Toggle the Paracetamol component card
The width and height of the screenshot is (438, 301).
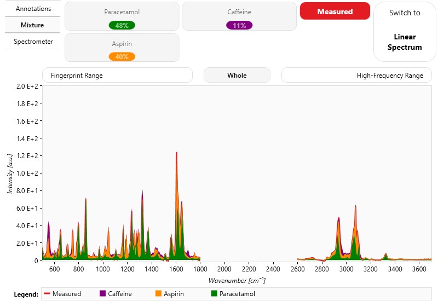pyautogui.click(x=122, y=12)
